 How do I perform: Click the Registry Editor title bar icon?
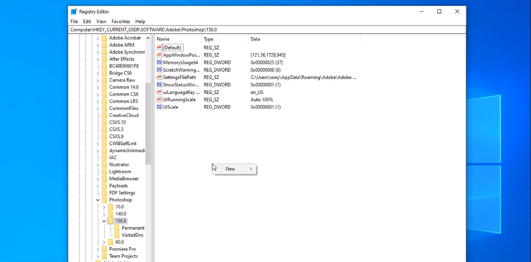[74, 12]
